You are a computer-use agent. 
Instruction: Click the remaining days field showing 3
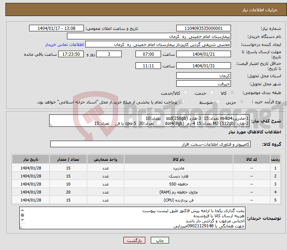(x=109, y=54)
